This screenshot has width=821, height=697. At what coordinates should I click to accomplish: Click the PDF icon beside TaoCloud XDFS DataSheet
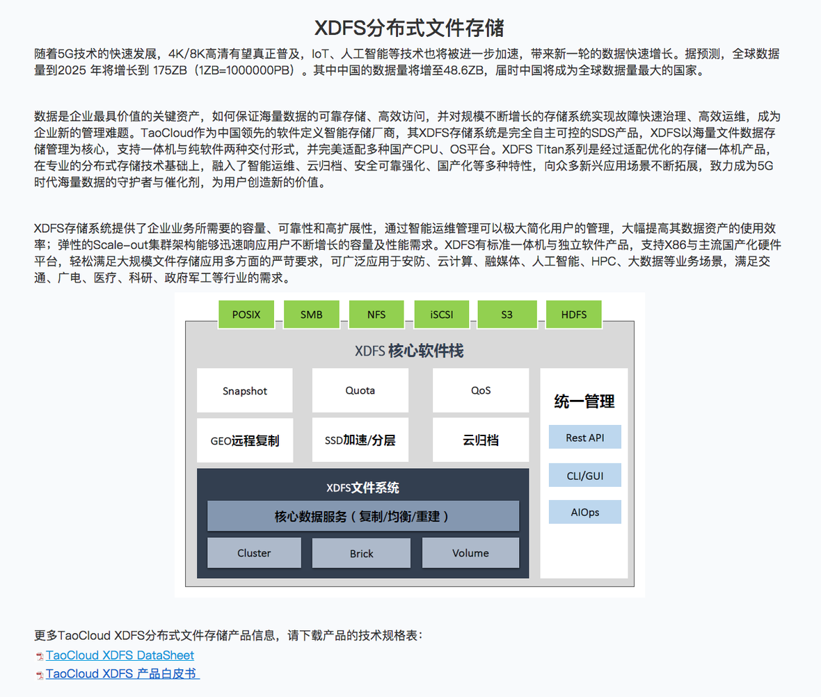click(40, 656)
